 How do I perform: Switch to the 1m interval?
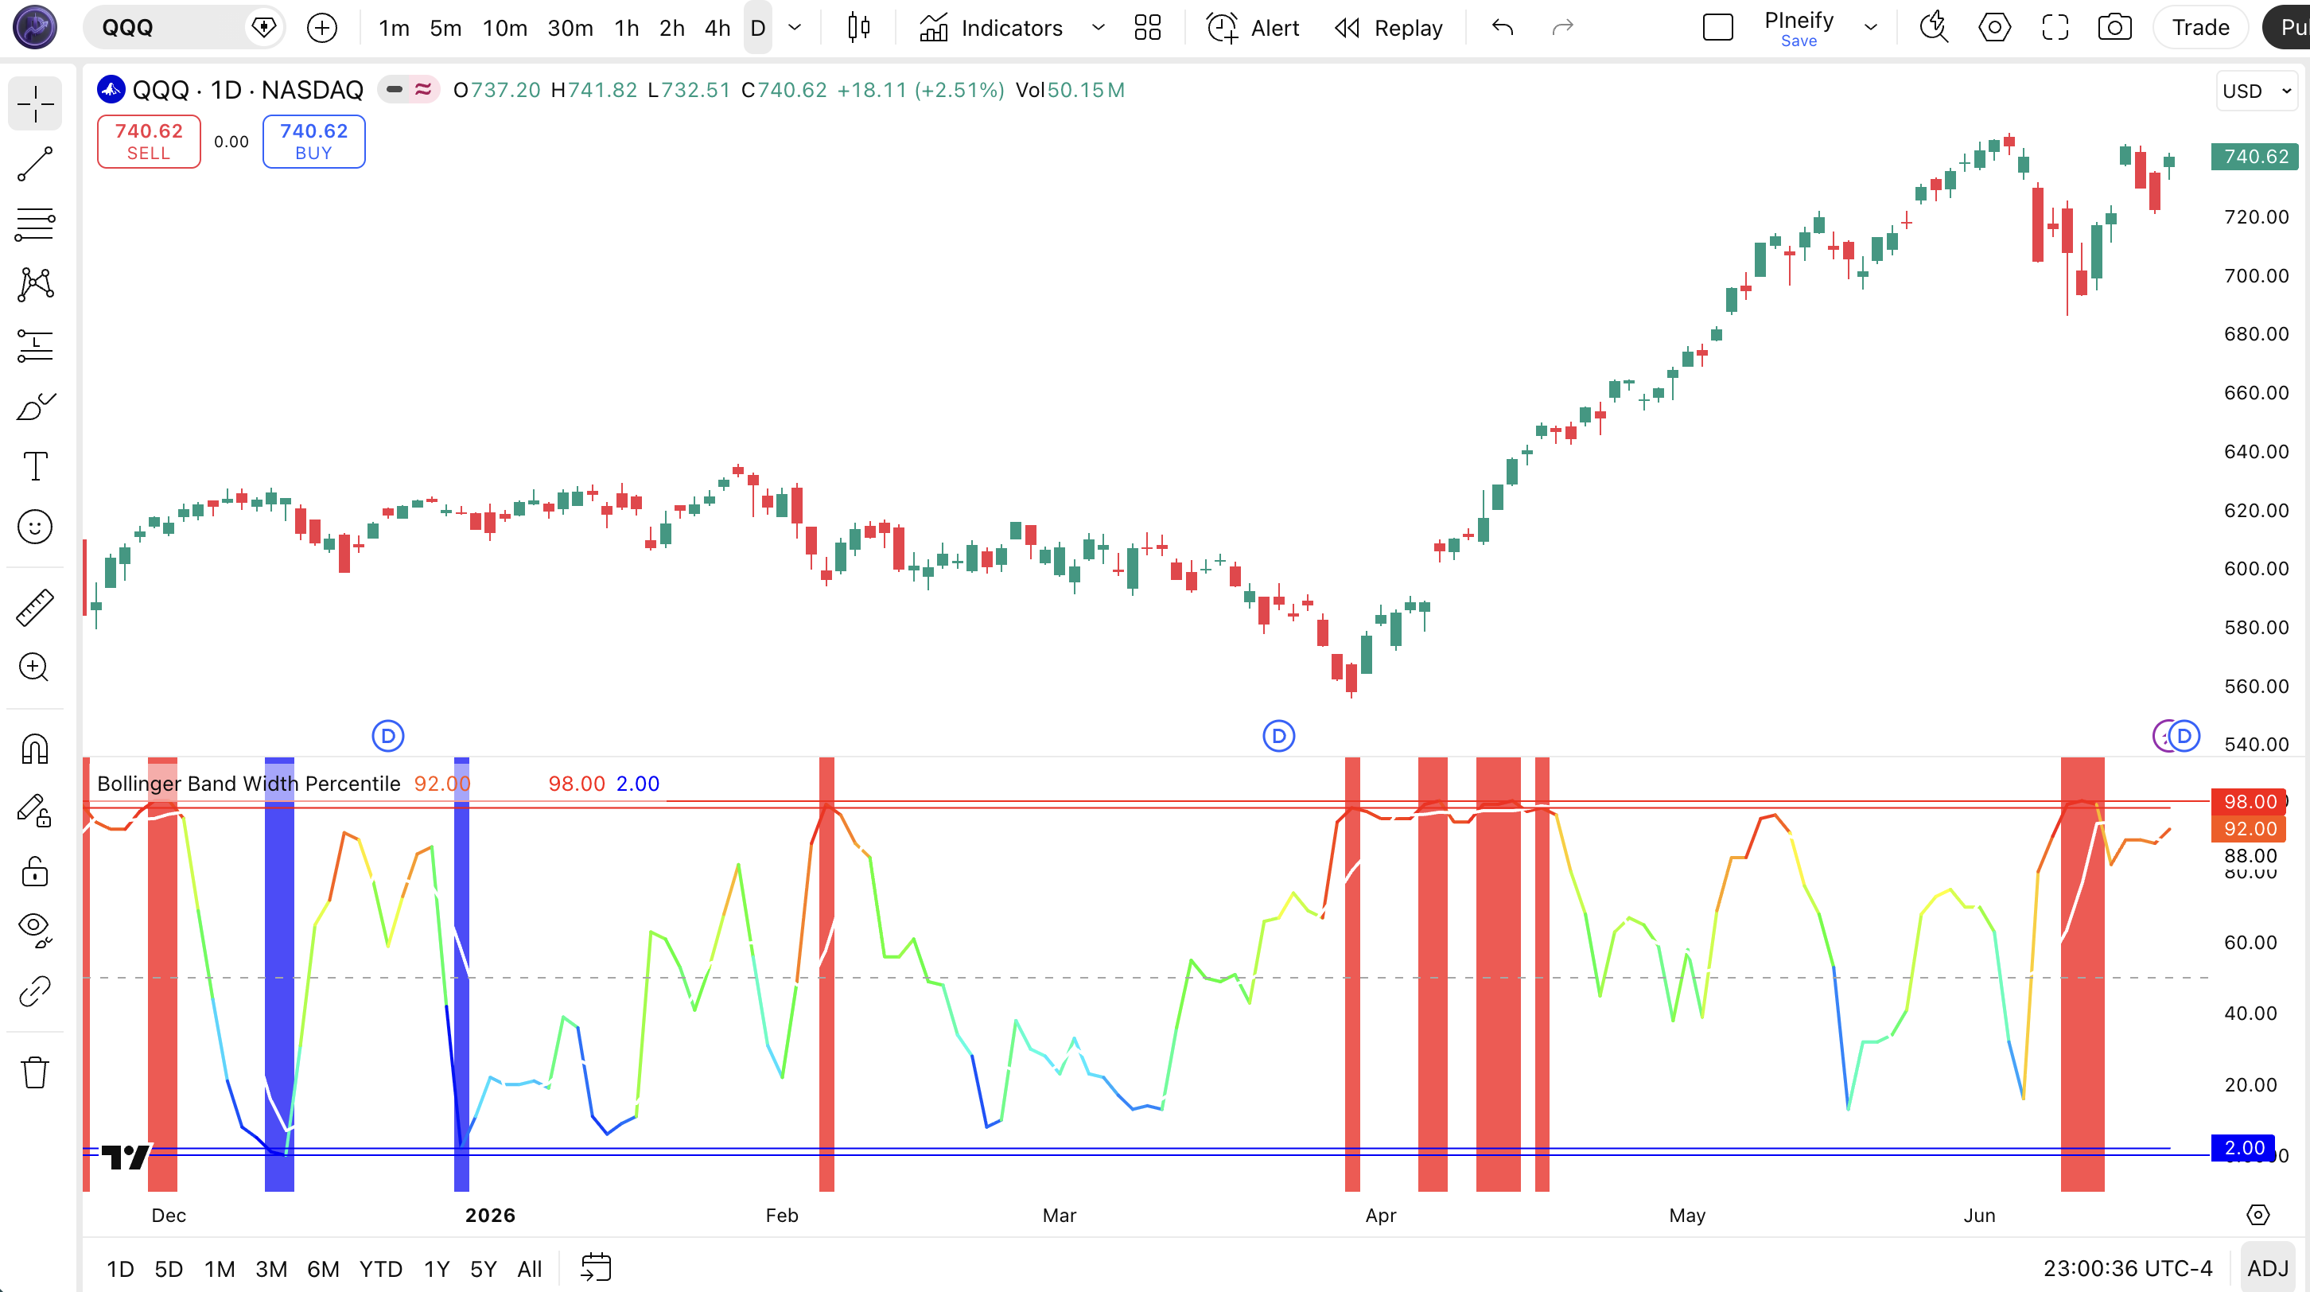394,28
